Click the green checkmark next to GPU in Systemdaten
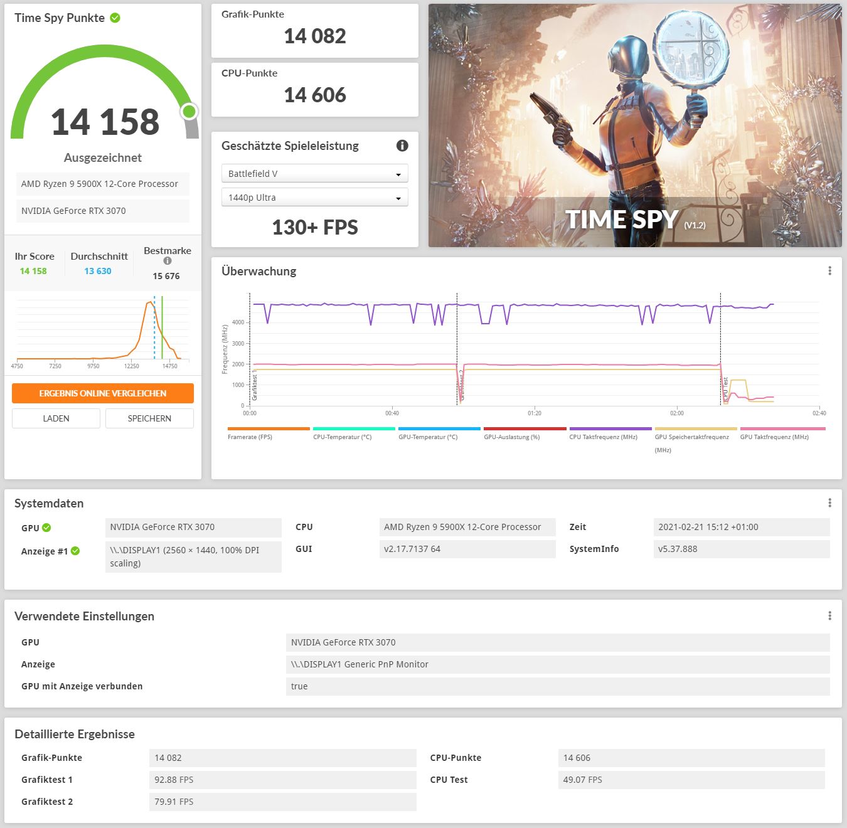The image size is (847, 828). click(46, 528)
